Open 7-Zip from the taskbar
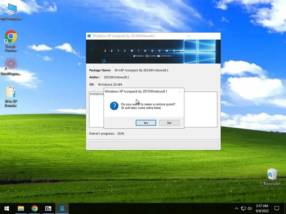 (48, 208)
